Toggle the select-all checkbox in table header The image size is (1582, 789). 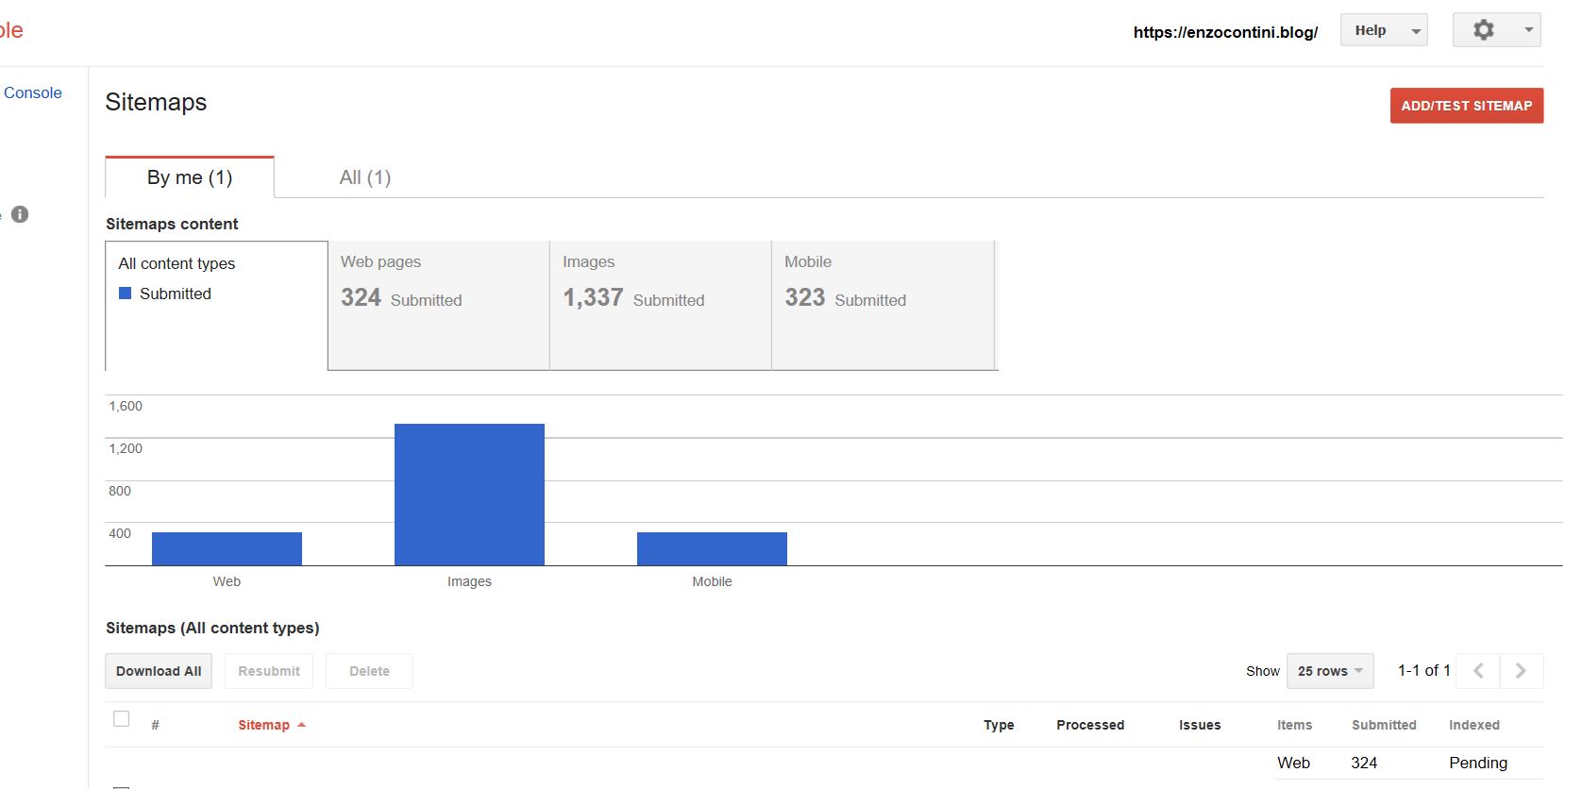tap(122, 719)
